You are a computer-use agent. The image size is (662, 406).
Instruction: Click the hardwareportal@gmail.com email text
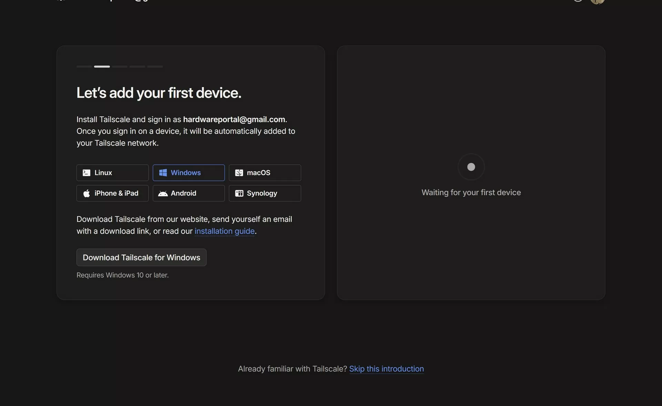pyautogui.click(x=234, y=119)
